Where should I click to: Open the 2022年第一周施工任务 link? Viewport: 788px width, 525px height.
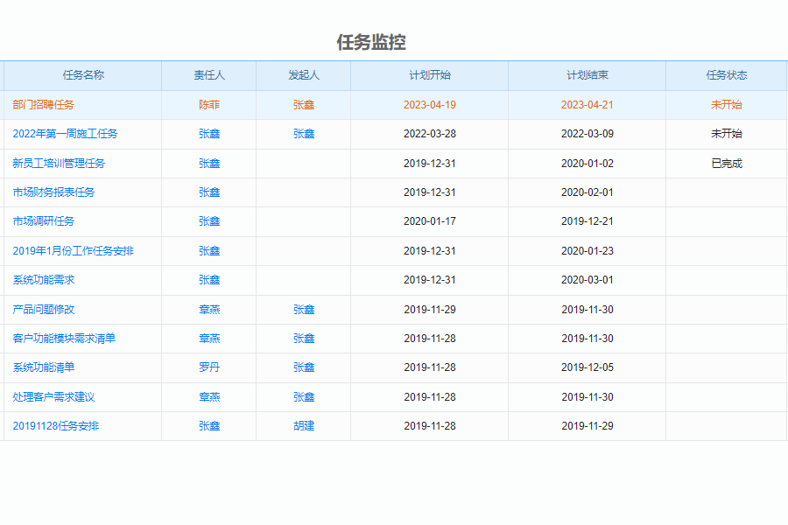click(65, 134)
